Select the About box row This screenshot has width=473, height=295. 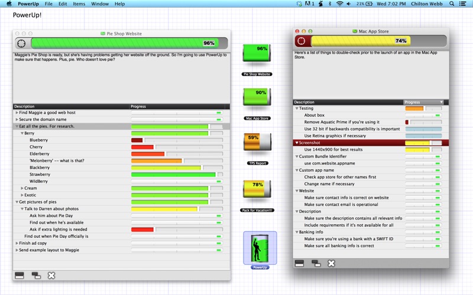tap(371, 115)
